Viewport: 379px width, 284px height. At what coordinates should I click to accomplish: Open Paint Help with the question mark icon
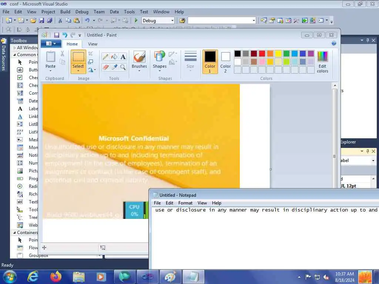coord(334,44)
